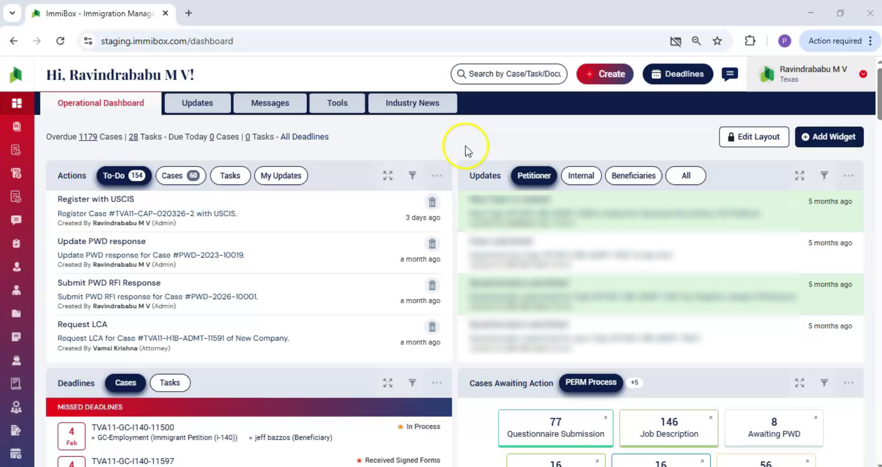Expand the +5 additional process categories
This screenshot has height=467, width=882.
click(x=635, y=382)
